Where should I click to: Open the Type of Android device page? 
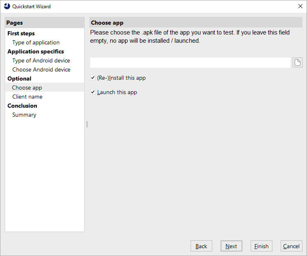click(41, 60)
